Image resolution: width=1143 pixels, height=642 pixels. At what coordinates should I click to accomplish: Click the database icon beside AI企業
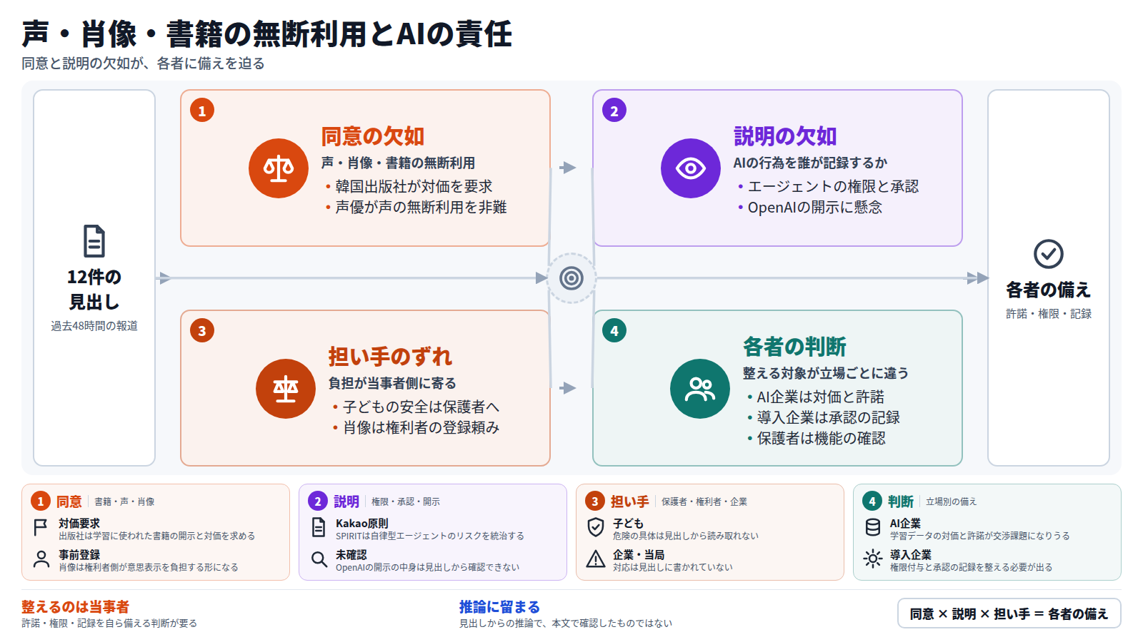click(x=873, y=528)
